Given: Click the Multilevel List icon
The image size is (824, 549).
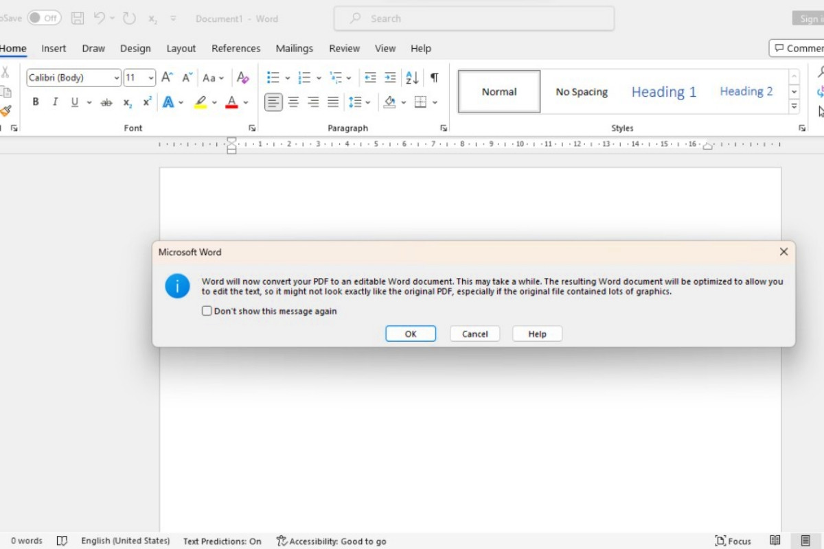Looking at the screenshot, I should 336,78.
